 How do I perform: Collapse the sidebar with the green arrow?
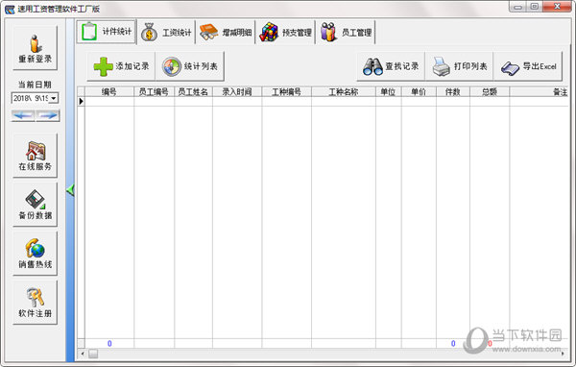(70, 190)
